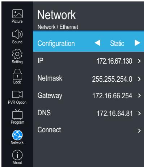
Task: Select the Program TV icon
Action: 17,114
